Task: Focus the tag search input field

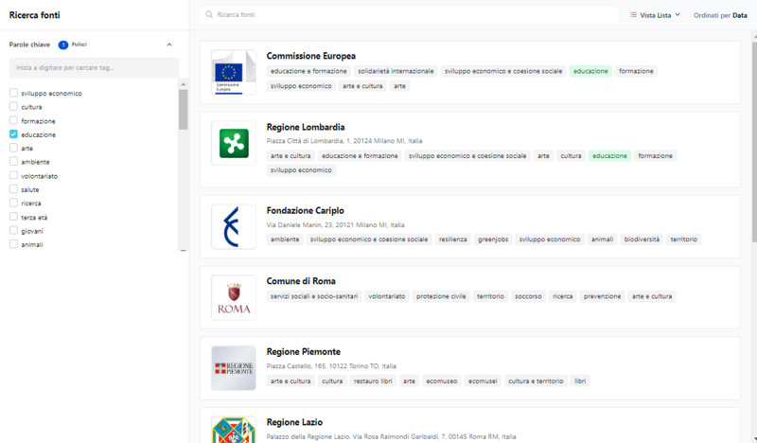Action: 94,68
